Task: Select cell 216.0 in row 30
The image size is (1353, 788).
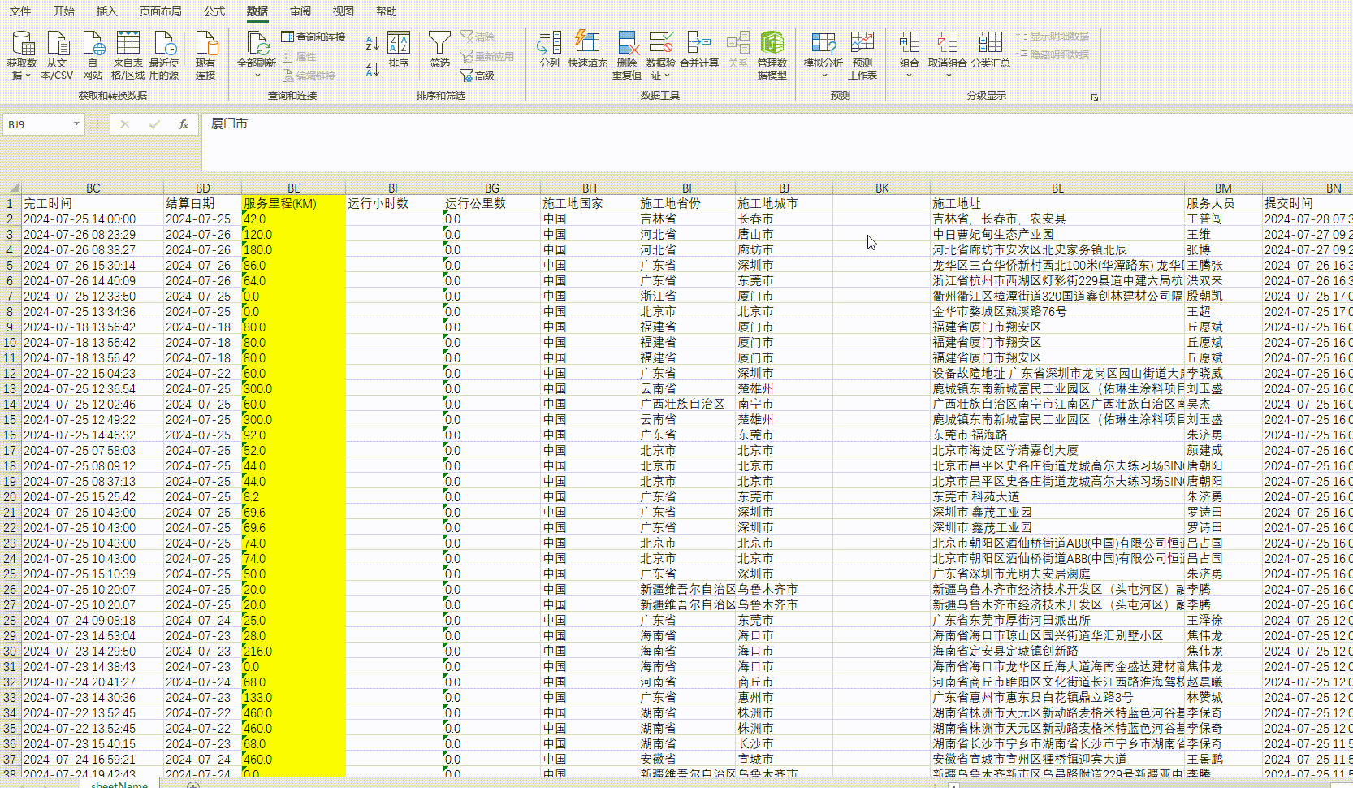Action: [x=293, y=651]
